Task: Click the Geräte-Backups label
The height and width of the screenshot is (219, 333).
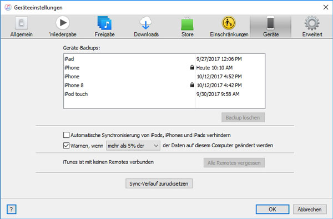Action: [x=82, y=48]
